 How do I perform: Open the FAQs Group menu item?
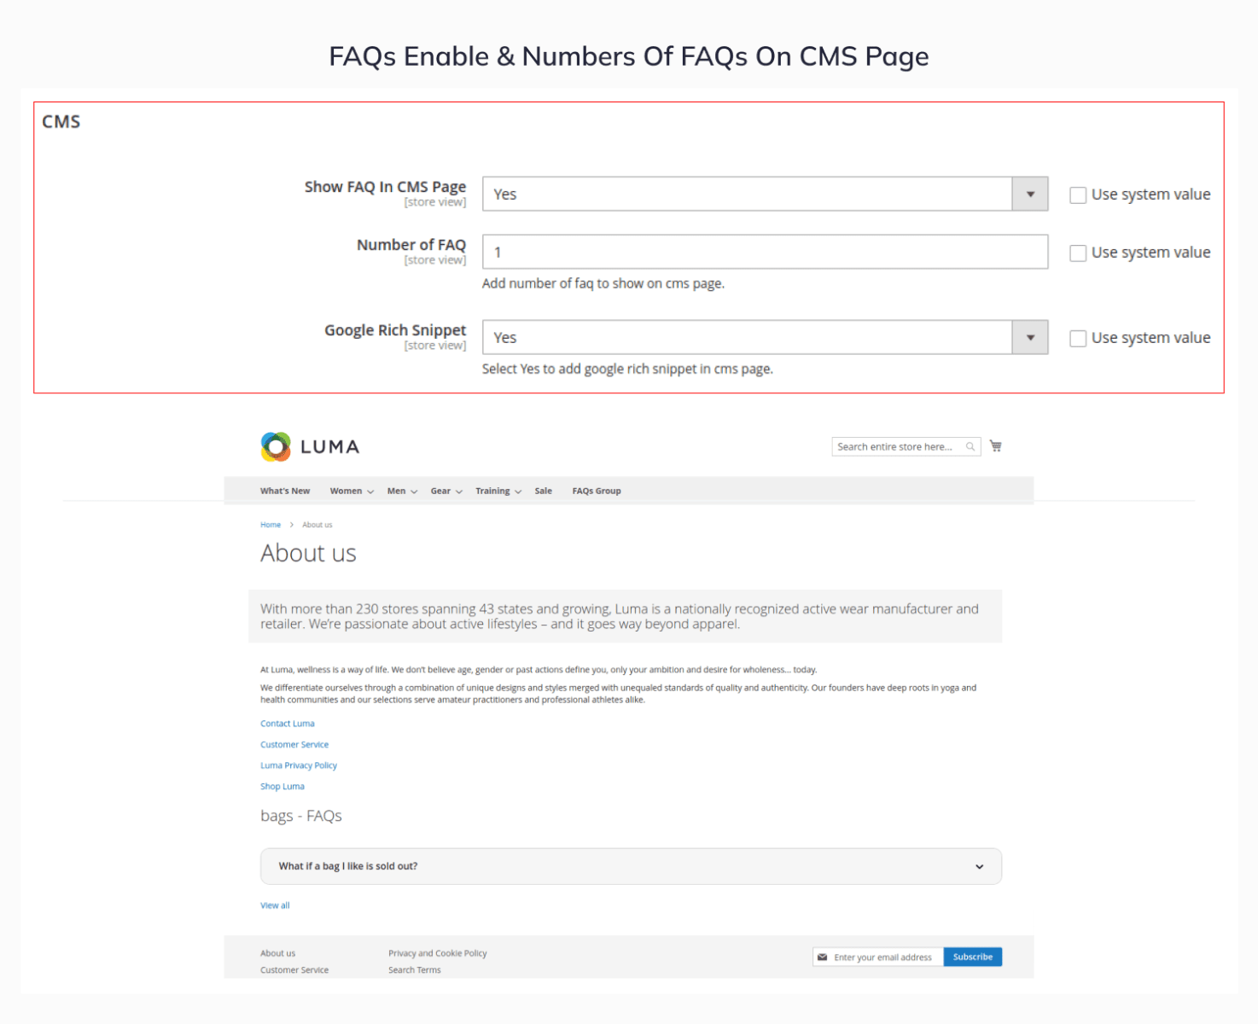tap(597, 492)
